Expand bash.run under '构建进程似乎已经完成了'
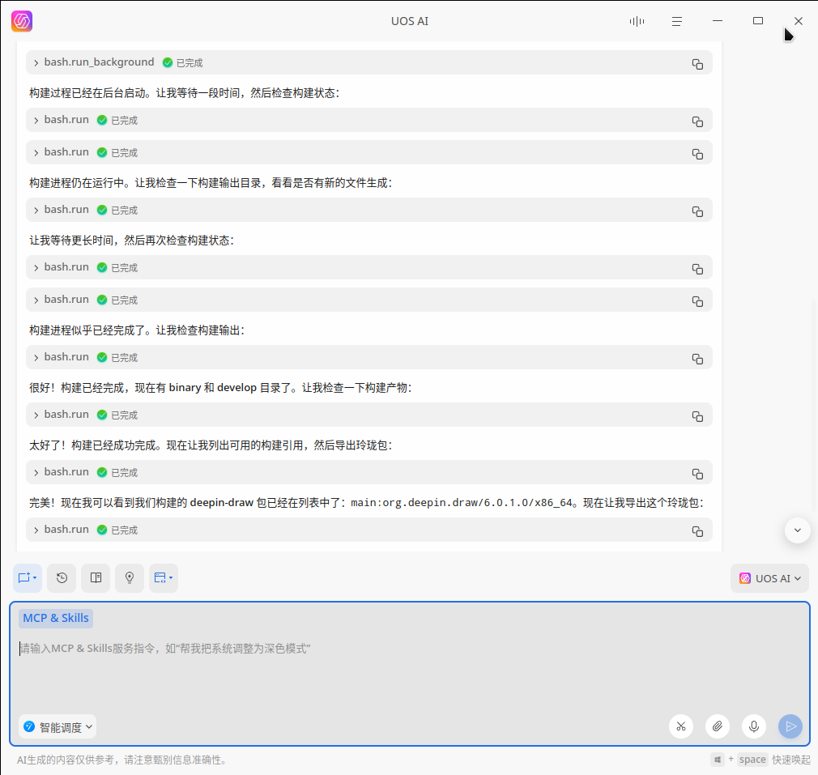This screenshot has width=818, height=775. coord(36,358)
